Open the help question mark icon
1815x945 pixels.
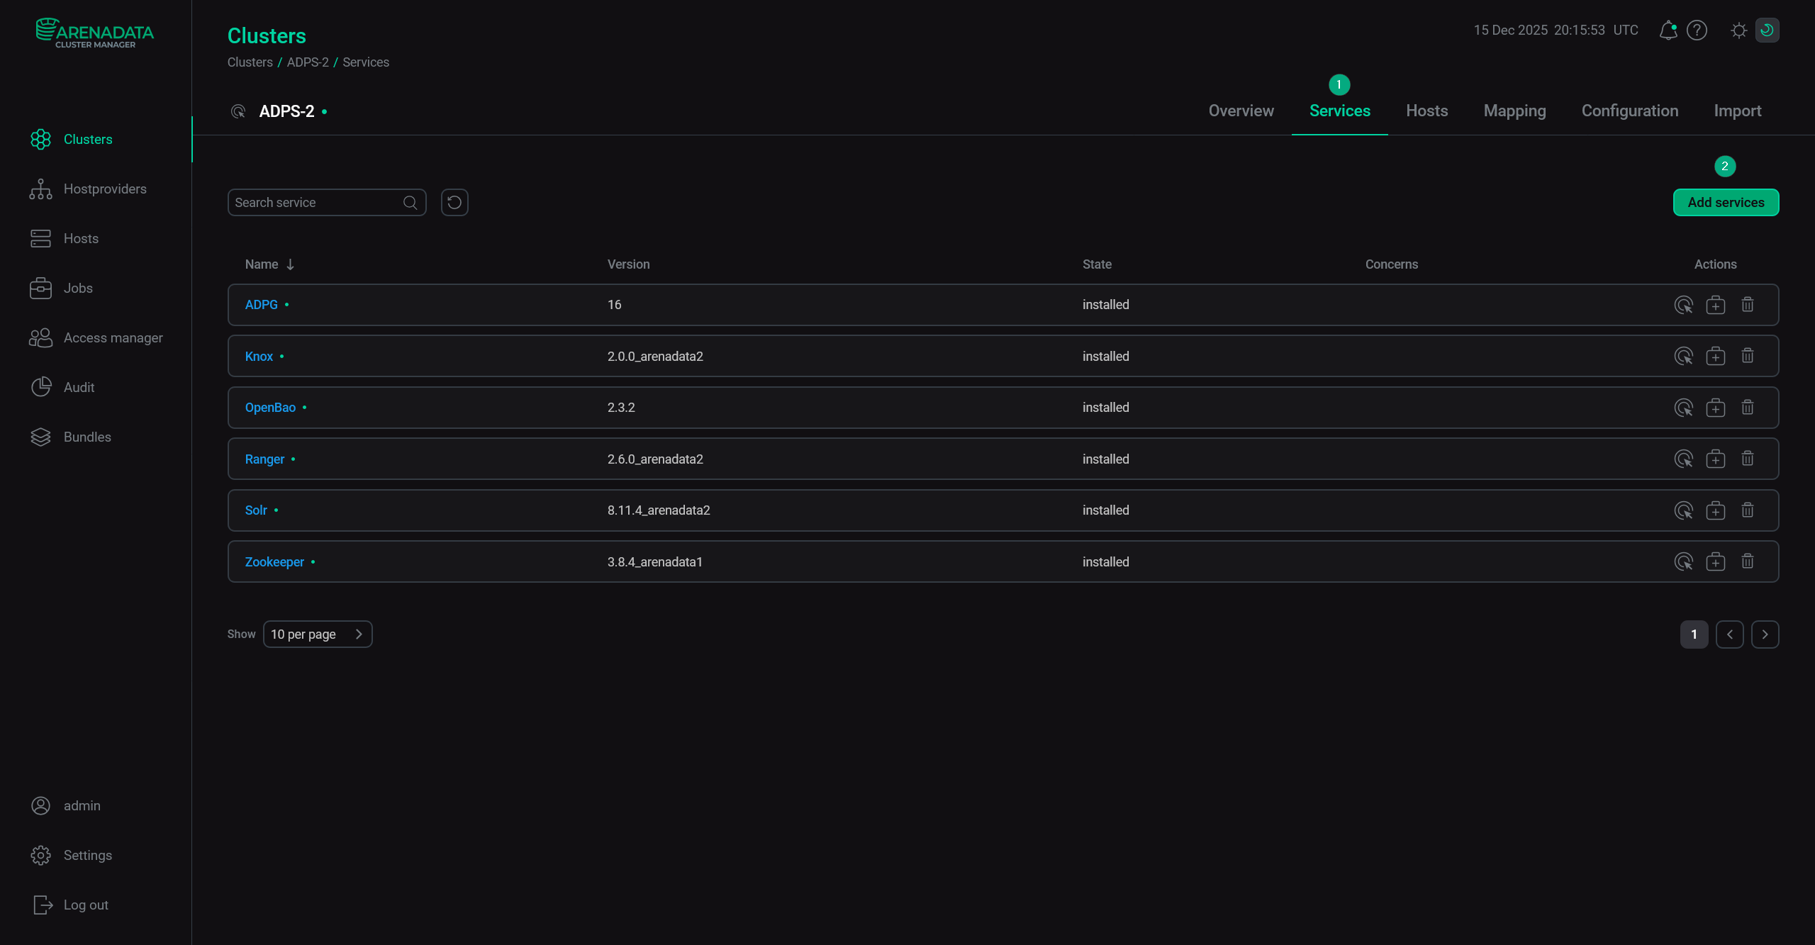pos(1697,30)
